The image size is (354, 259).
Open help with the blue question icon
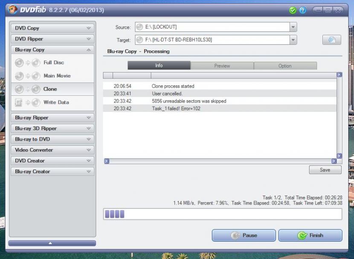pyautogui.click(x=303, y=10)
